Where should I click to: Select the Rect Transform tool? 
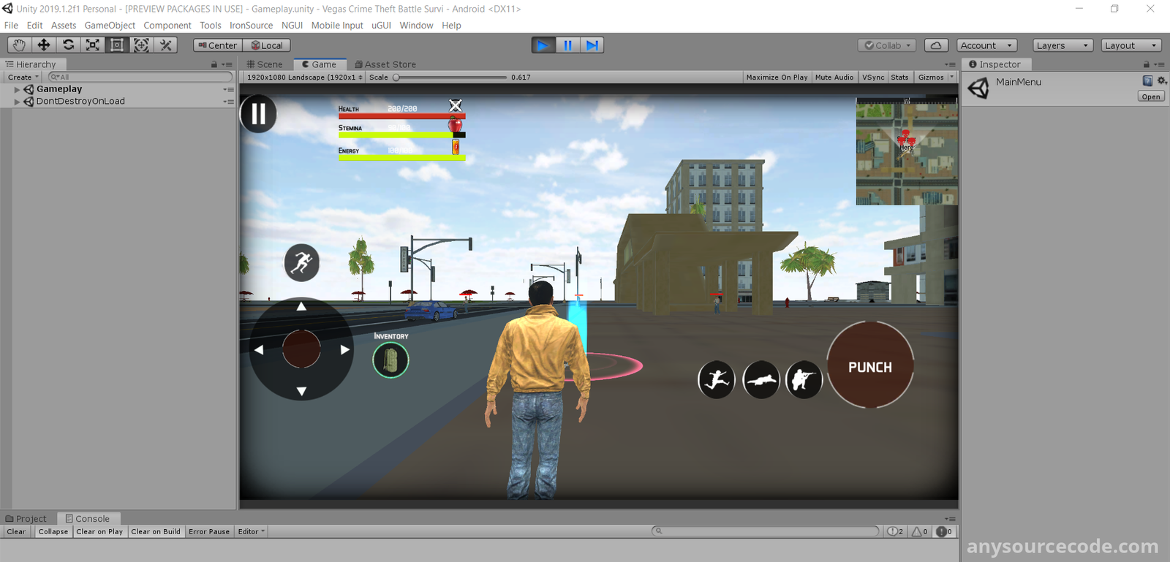[117, 45]
